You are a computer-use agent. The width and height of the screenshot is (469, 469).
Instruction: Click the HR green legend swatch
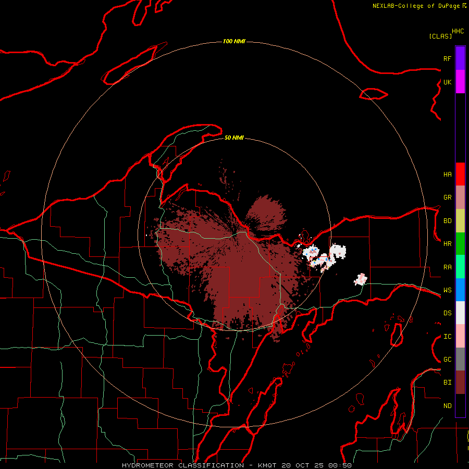coord(460,244)
